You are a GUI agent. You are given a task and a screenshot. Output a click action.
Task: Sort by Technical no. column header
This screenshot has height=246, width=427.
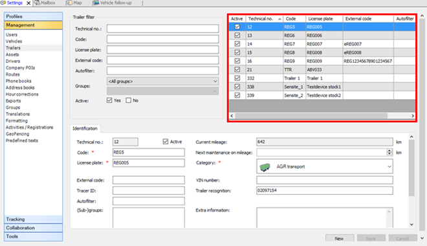pos(265,19)
